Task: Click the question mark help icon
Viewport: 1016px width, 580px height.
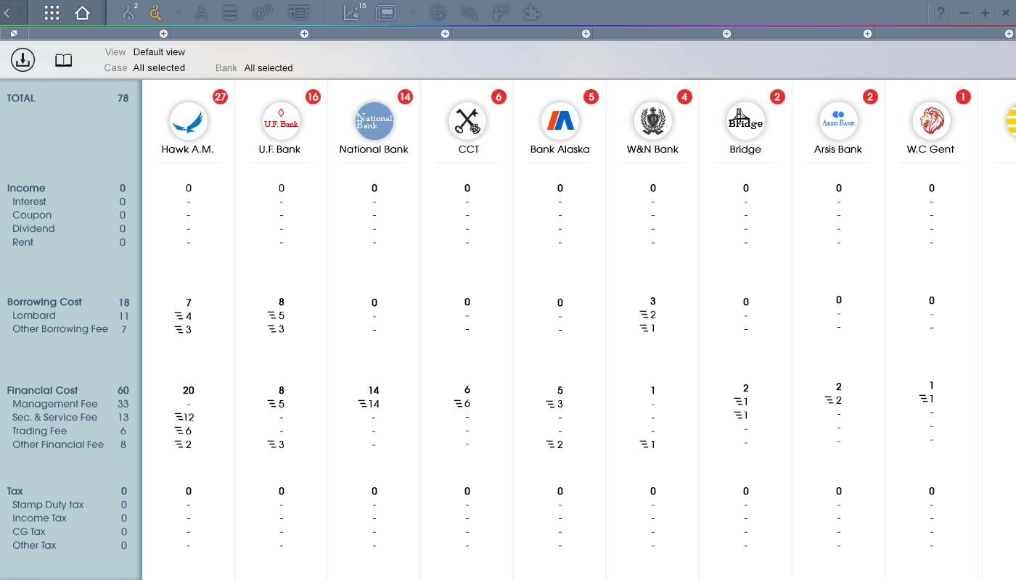Action: 941,12
